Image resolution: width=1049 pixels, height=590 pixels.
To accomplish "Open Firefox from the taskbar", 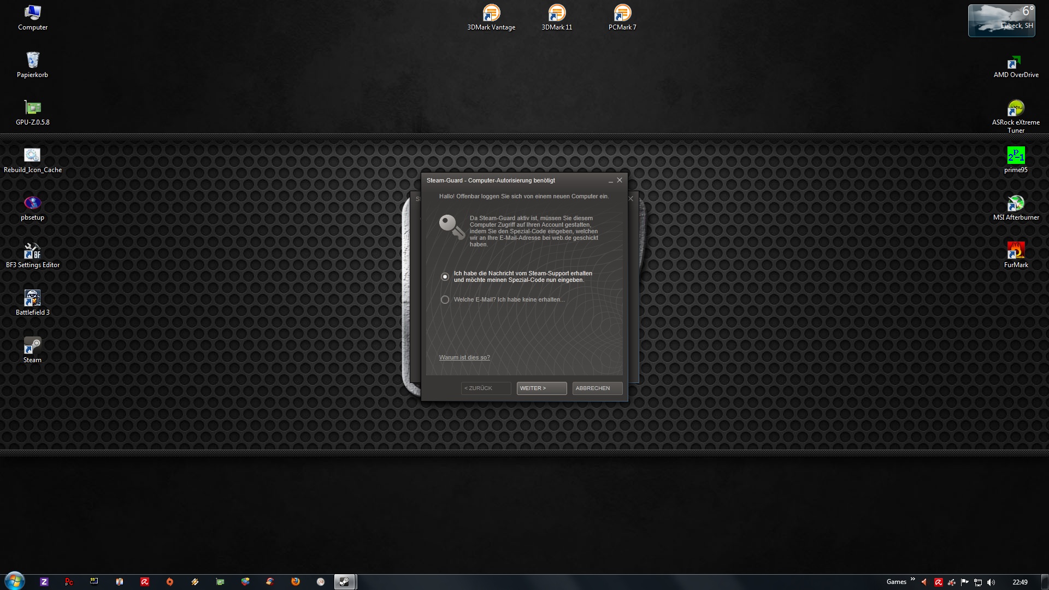I will pyautogui.click(x=296, y=582).
